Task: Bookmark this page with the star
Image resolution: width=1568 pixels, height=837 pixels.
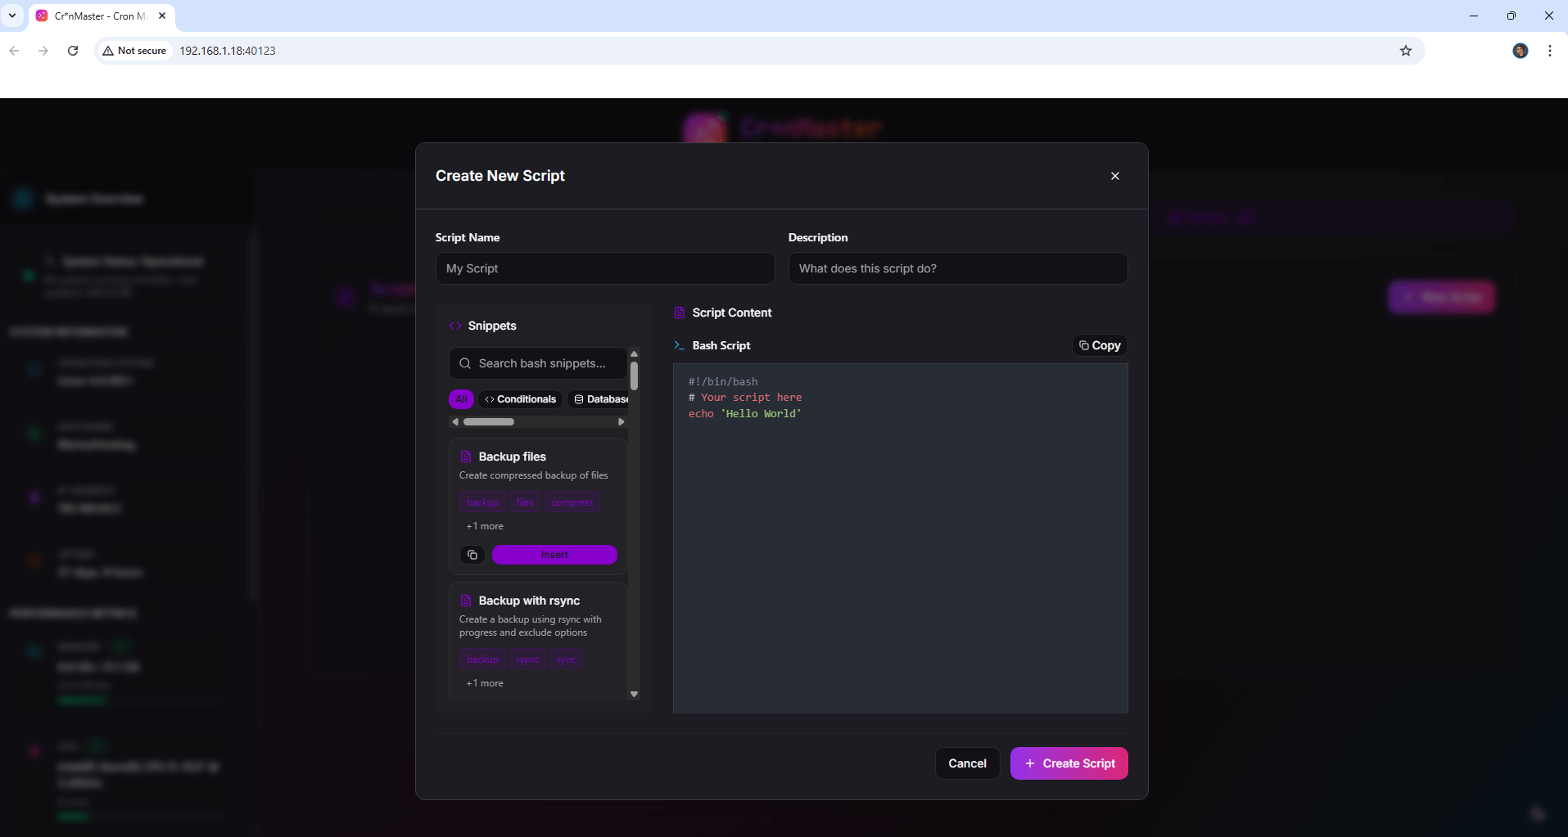Action: [1406, 51]
